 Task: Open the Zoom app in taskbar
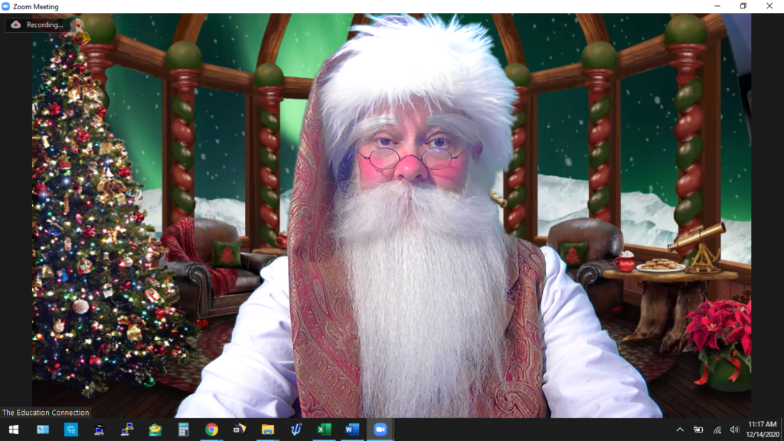379,430
